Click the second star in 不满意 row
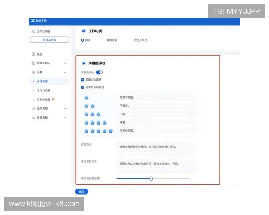Screen dimensions: 269x215 [92, 106]
